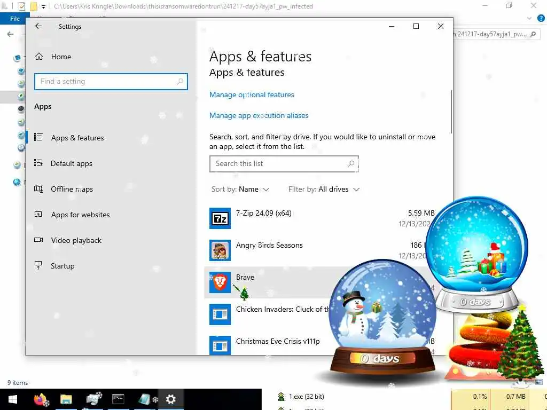Open the Windows Start menu
Image resolution: width=547 pixels, height=410 pixels.
click(13, 399)
